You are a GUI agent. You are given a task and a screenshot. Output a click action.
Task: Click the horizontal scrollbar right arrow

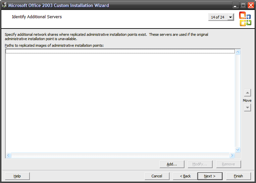coord(232,155)
